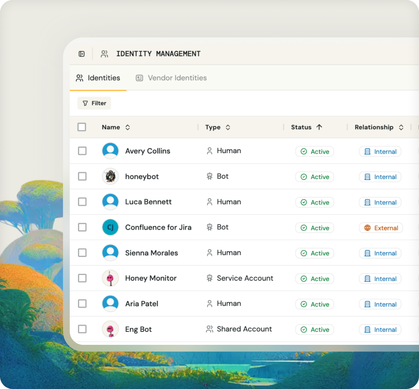The width and height of the screenshot is (419, 389).
Task: Click Active status check icon for Confluence
Action: (x=304, y=228)
